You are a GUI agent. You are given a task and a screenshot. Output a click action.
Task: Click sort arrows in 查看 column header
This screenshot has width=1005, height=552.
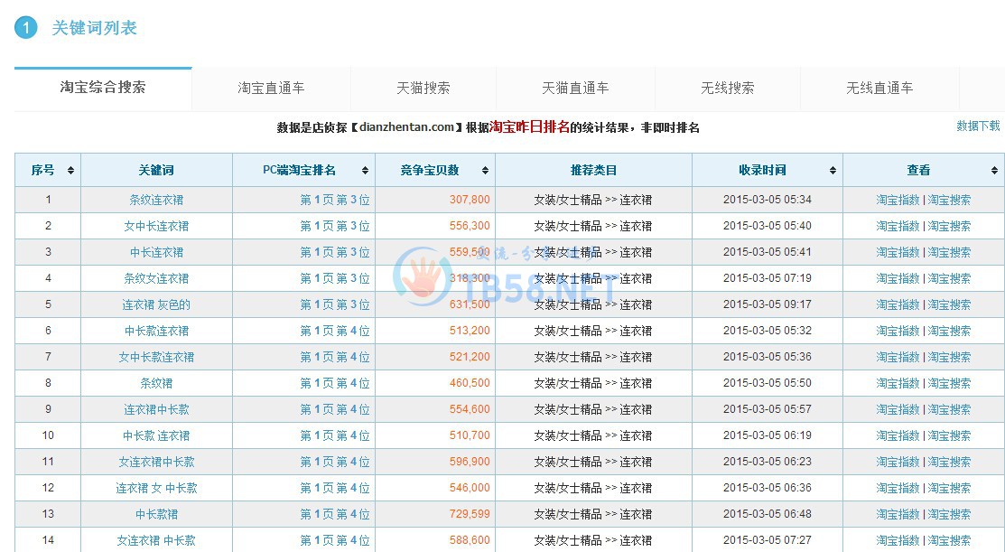(x=994, y=171)
